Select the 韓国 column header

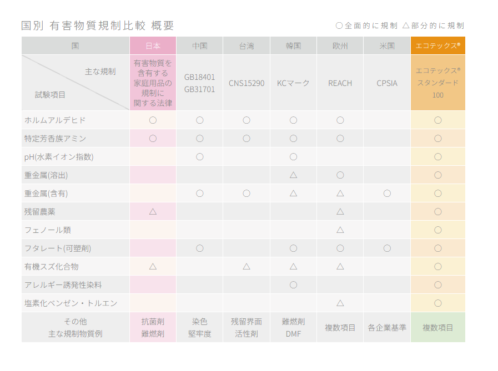[293, 45]
